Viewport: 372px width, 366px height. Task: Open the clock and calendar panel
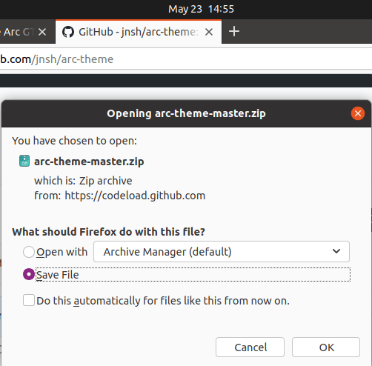[201, 10]
